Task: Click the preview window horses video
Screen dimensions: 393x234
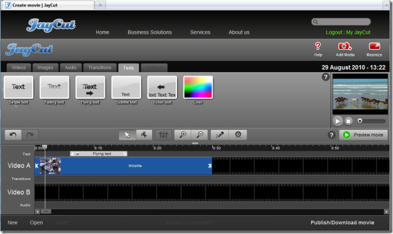Action: point(360,94)
